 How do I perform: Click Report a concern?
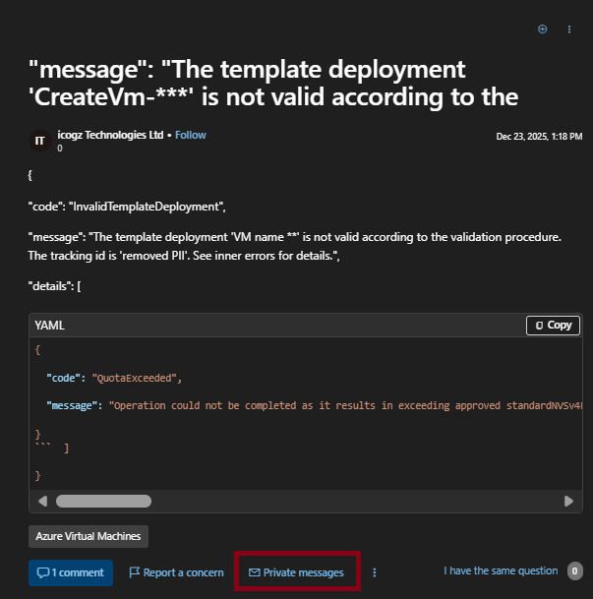[x=176, y=572]
